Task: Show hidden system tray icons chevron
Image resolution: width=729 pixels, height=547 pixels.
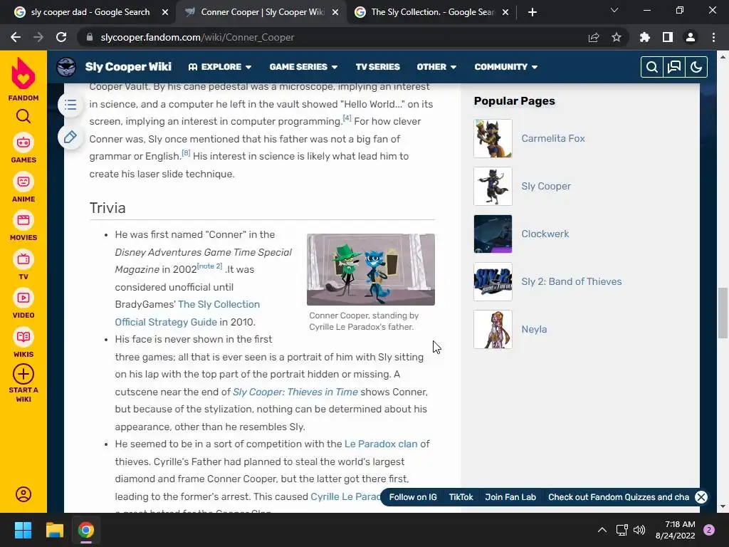Action: pos(602,530)
